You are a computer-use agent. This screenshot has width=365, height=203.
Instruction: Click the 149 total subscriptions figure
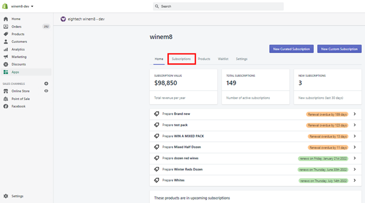(x=231, y=83)
